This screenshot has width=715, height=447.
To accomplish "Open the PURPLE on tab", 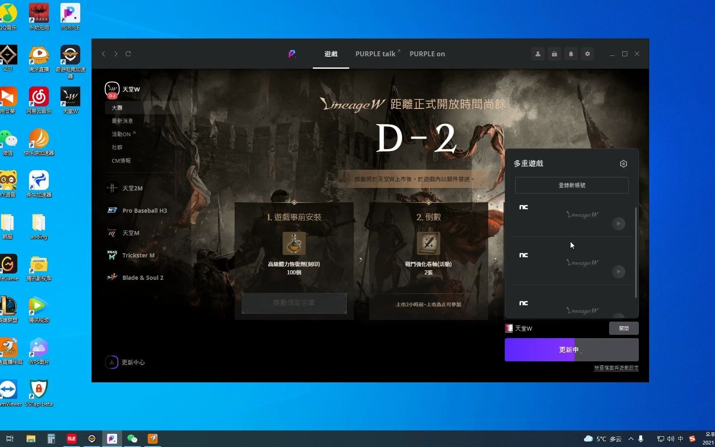I will (x=427, y=54).
